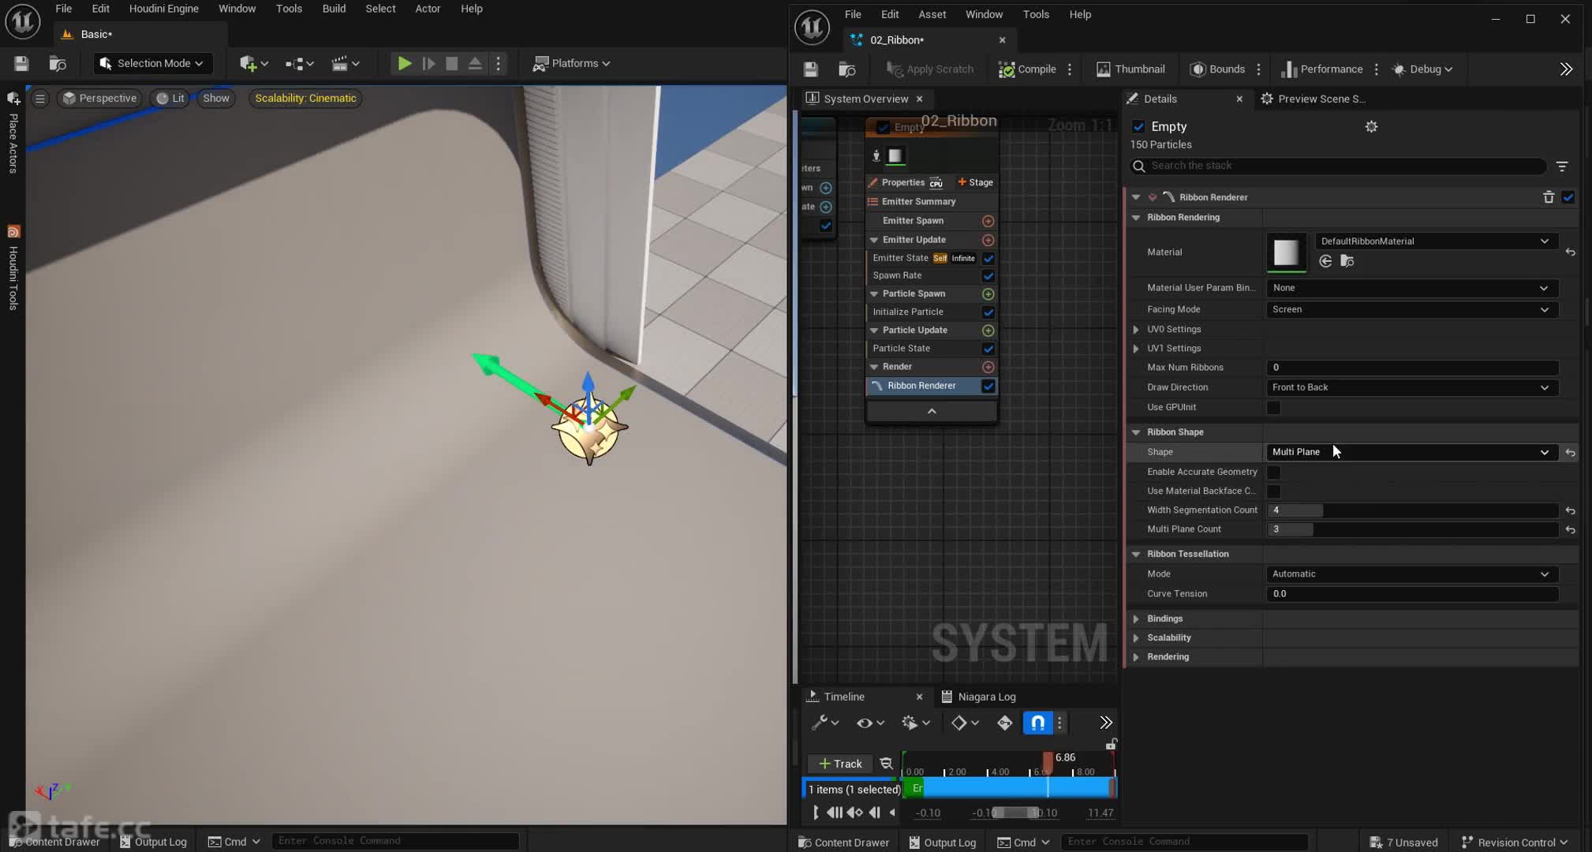The width and height of the screenshot is (1592, 852).
Task: Click Multi Plane Count slider
Action: 1411,530
